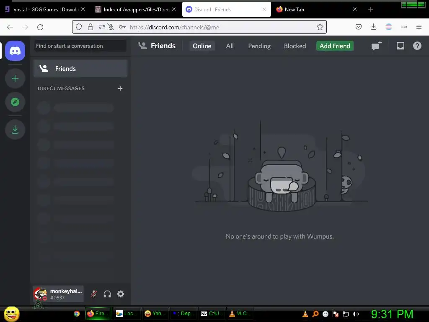Select the VLC taskbar button
The height and width of the screenshot is (322, 429).
(x=240, y=314)
